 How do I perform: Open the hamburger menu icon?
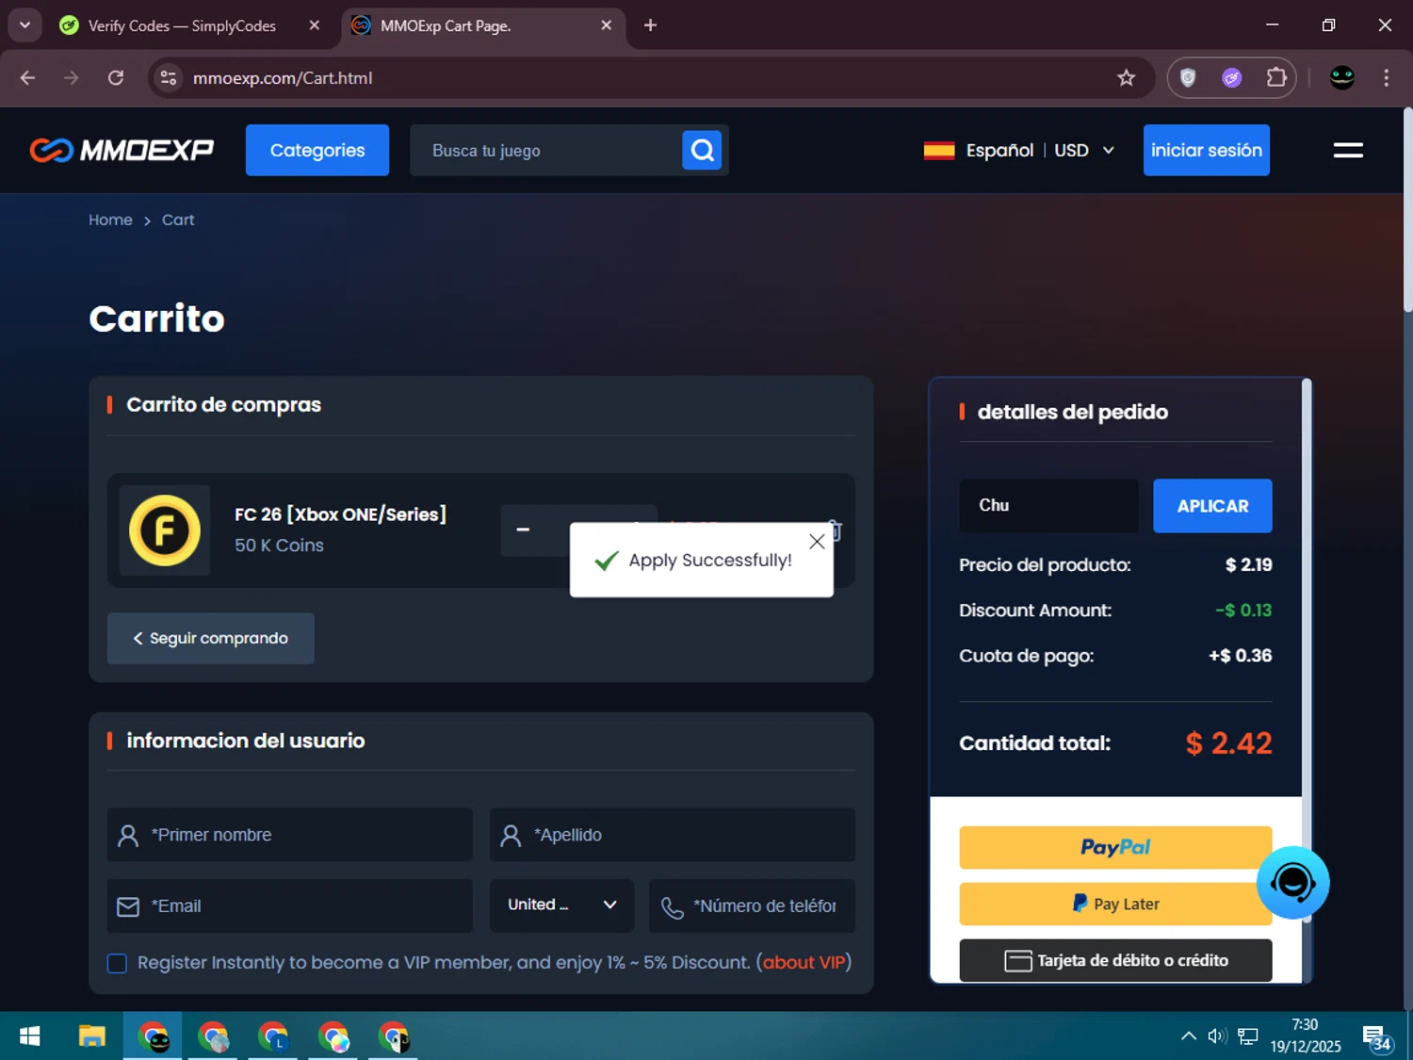tap(1348, 150)
